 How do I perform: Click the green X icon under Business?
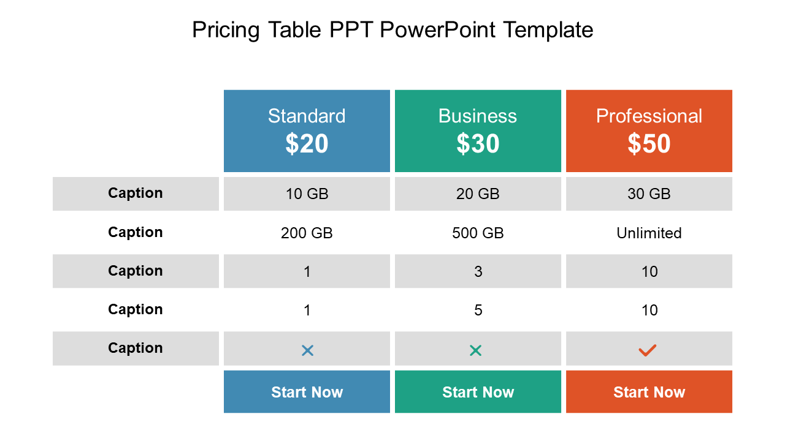pyautogui.click(x=475, y=350)
